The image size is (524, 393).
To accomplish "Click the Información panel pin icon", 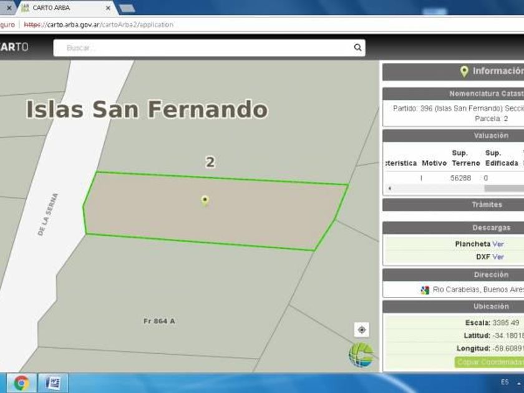I will point(463,71).
